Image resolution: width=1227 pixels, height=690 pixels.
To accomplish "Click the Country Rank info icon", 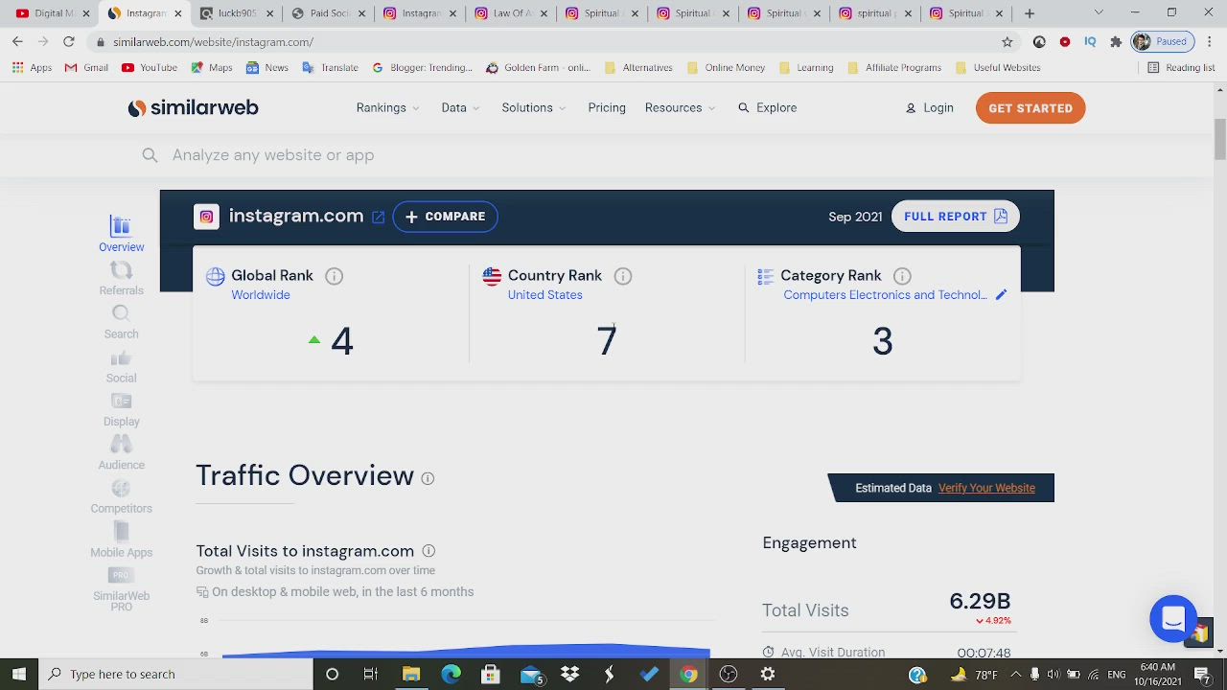I will point(623,276).
